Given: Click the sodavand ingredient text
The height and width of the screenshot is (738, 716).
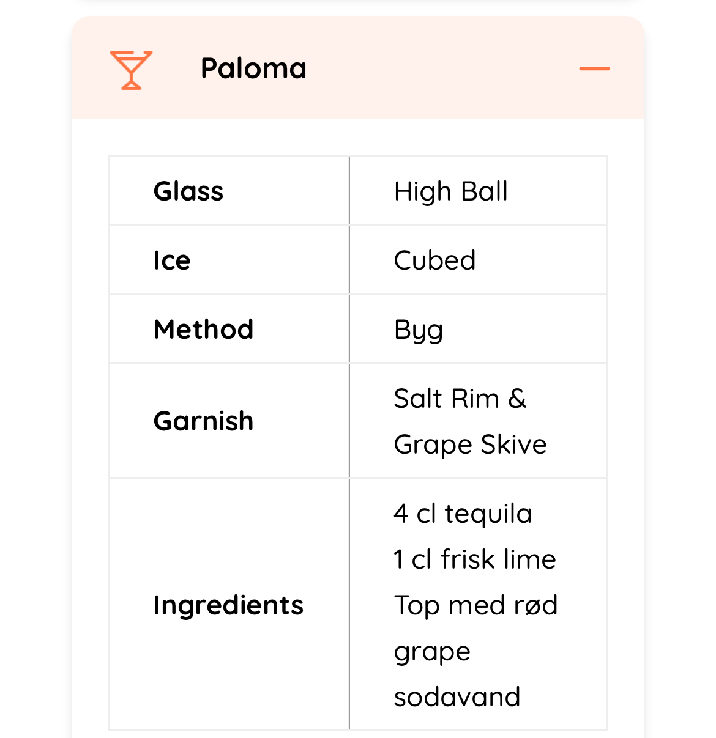Looking at the screenshot, I should click(x=457, y=697).
